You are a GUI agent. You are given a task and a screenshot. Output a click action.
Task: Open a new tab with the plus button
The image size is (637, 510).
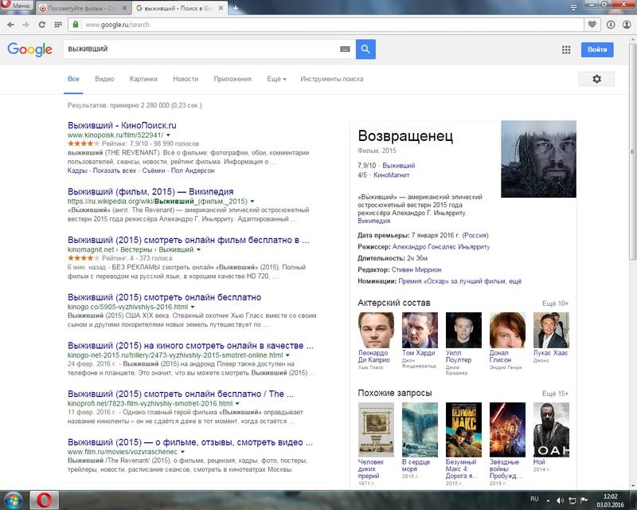(235, 8)
